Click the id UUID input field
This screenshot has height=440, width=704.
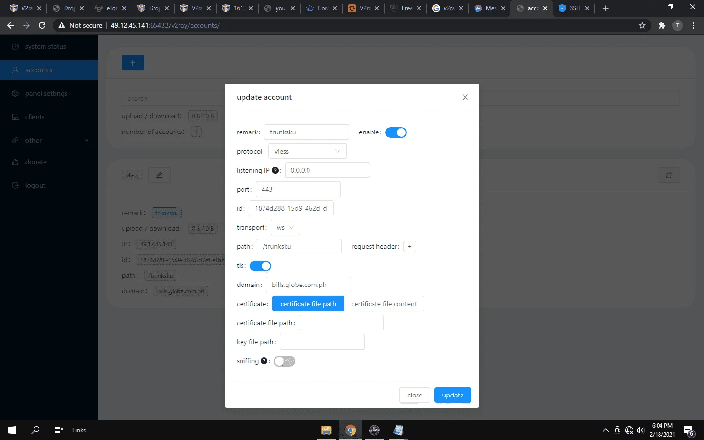click(291, 208)
